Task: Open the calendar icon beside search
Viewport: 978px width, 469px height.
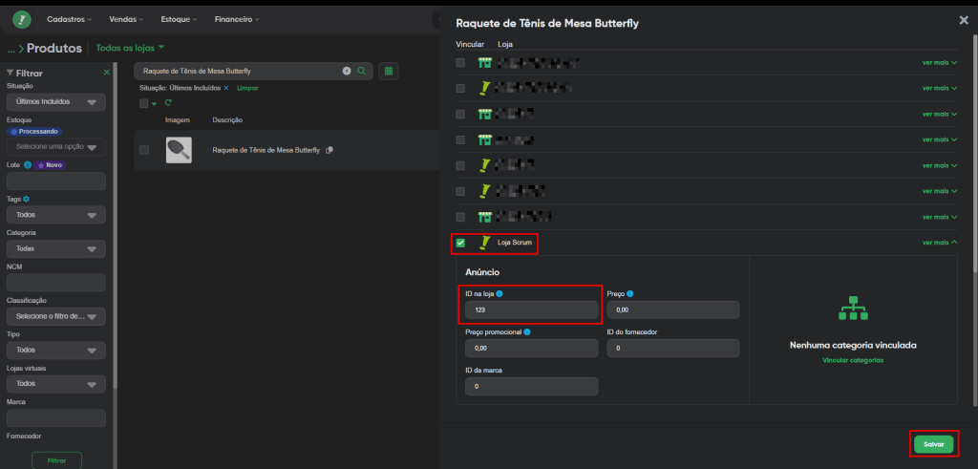Action: tap(389, 71)
